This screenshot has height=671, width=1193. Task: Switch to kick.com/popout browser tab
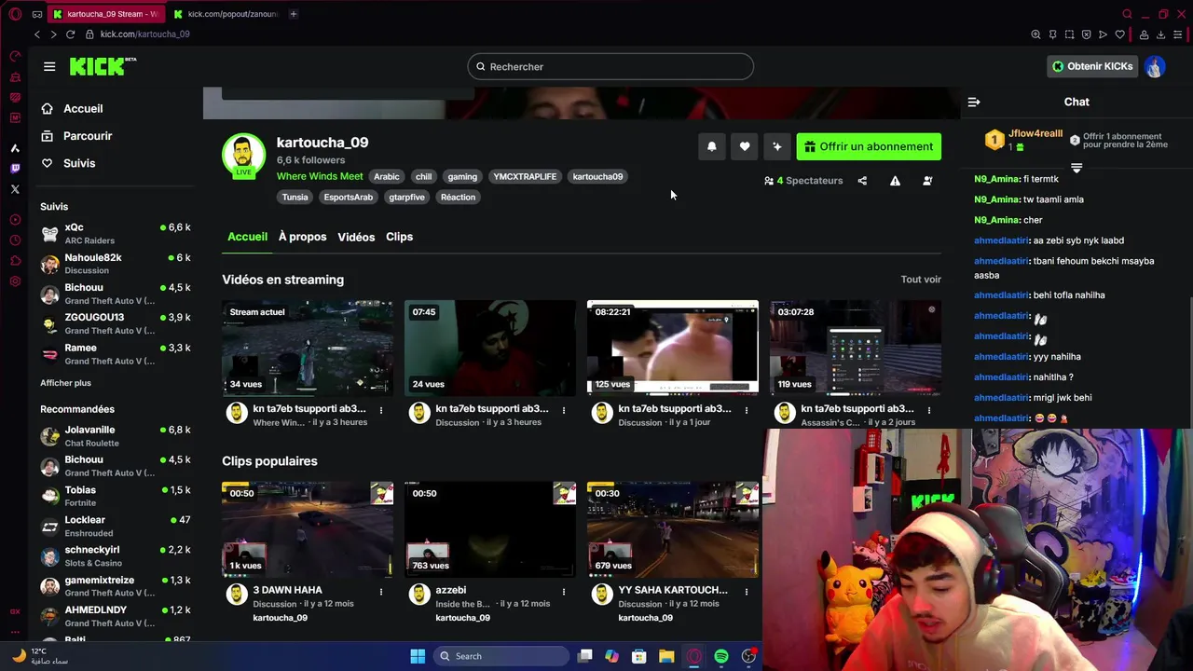(226, 14)
